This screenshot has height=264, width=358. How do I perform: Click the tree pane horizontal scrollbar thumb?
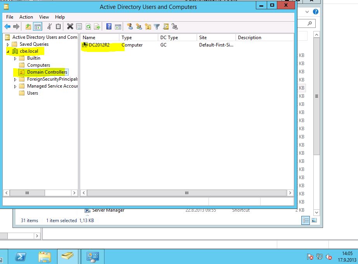coord(27,193)
